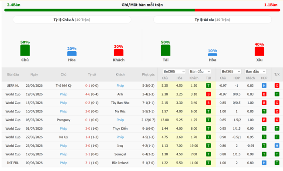Click the date 17/06/2026 cell
283x171 pixels.
[34, 154]
